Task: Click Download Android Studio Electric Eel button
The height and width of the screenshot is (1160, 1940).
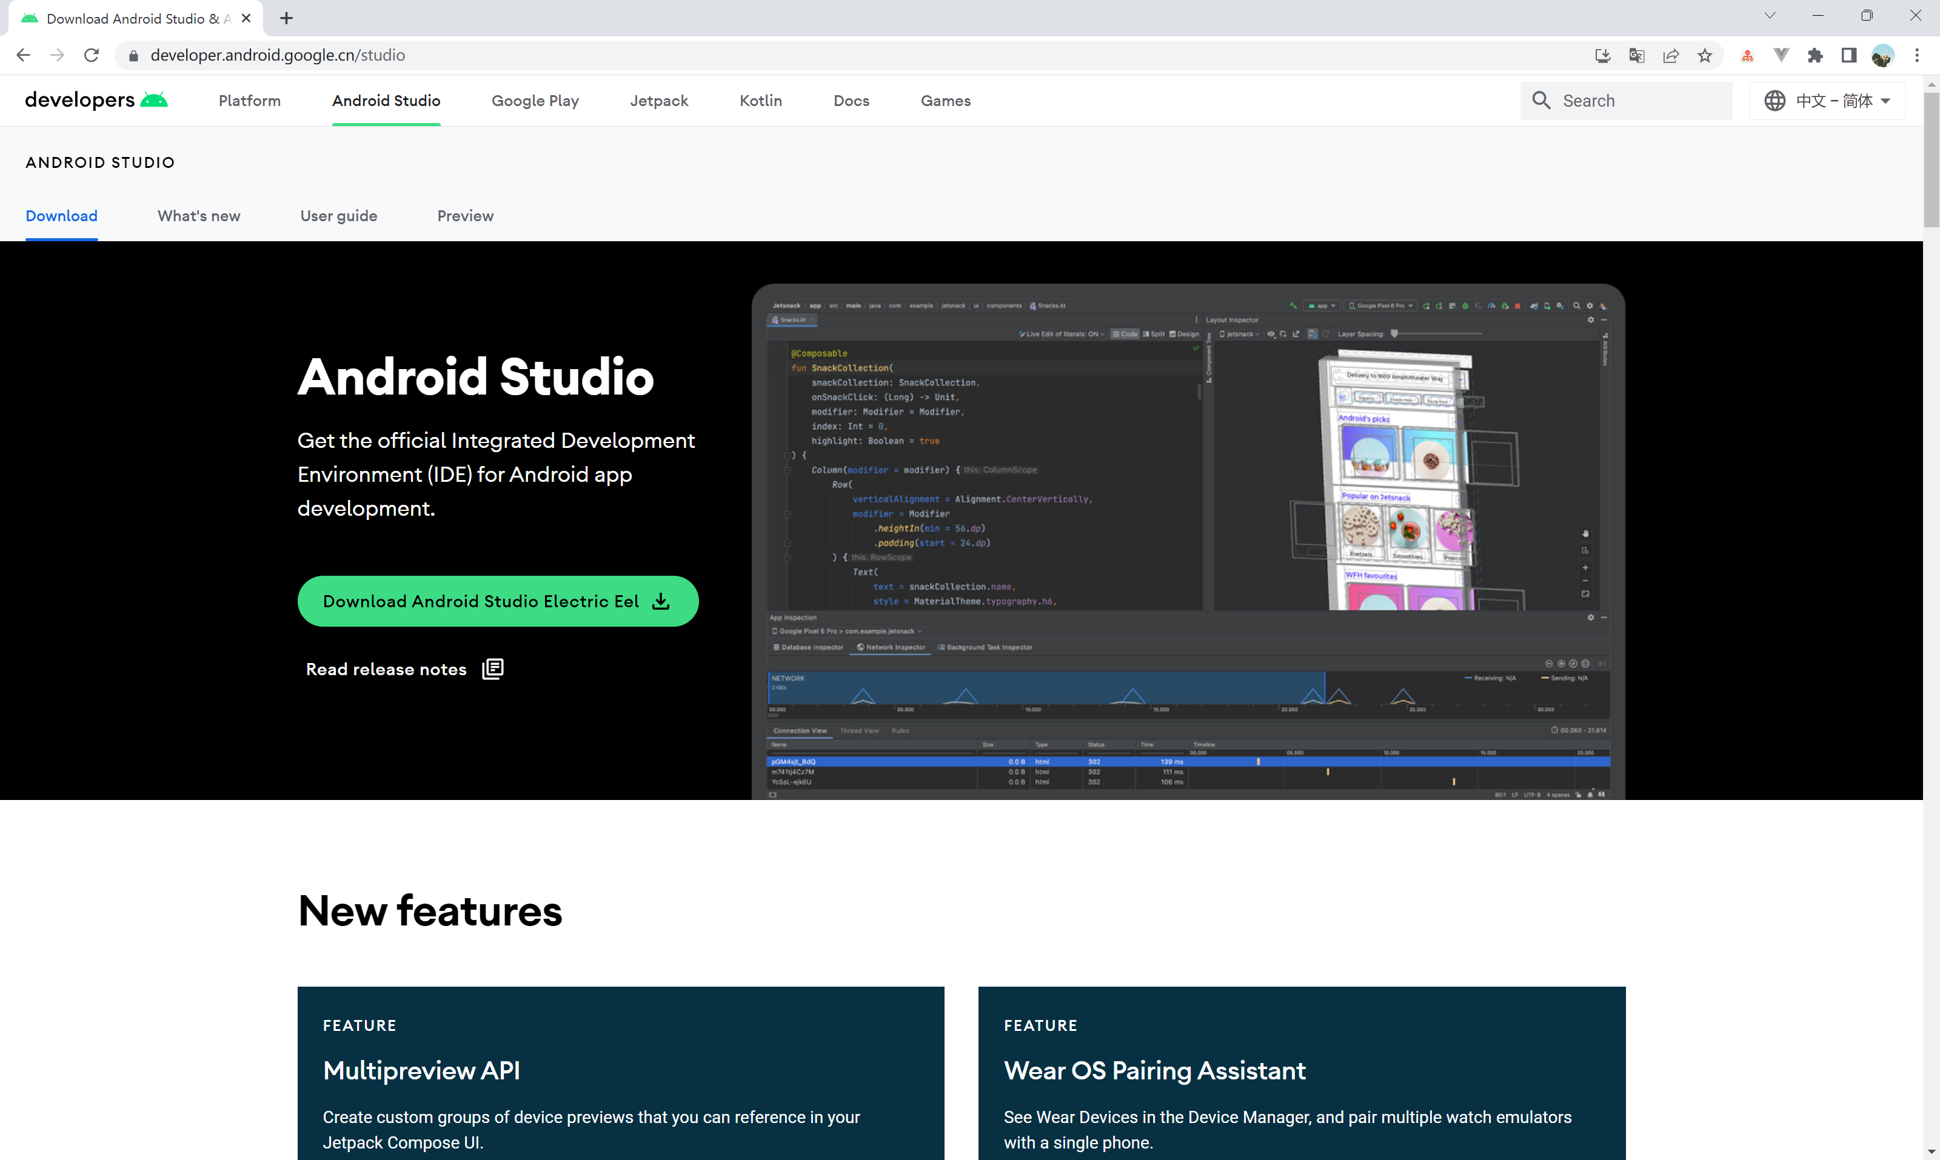Action: [x=498, y=601]
